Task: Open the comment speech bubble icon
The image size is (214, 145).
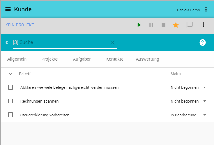Action: pyautogui.click(x=190, y=25)
